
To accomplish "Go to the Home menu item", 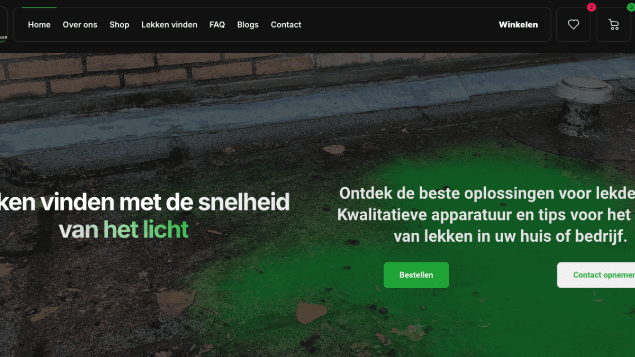I will (x=39, y=24).
